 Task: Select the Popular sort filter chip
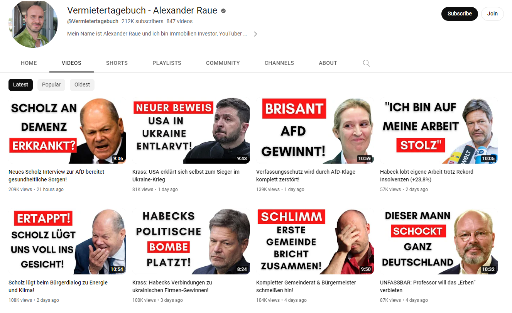(51, 85)
